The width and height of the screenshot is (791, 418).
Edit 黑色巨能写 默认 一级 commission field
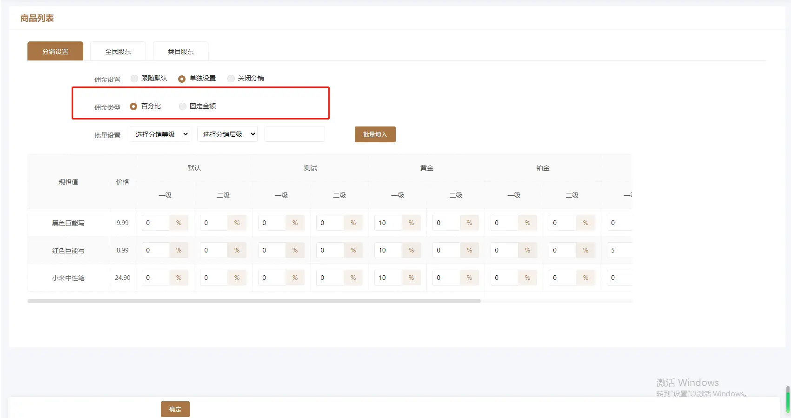click(155, 223)
